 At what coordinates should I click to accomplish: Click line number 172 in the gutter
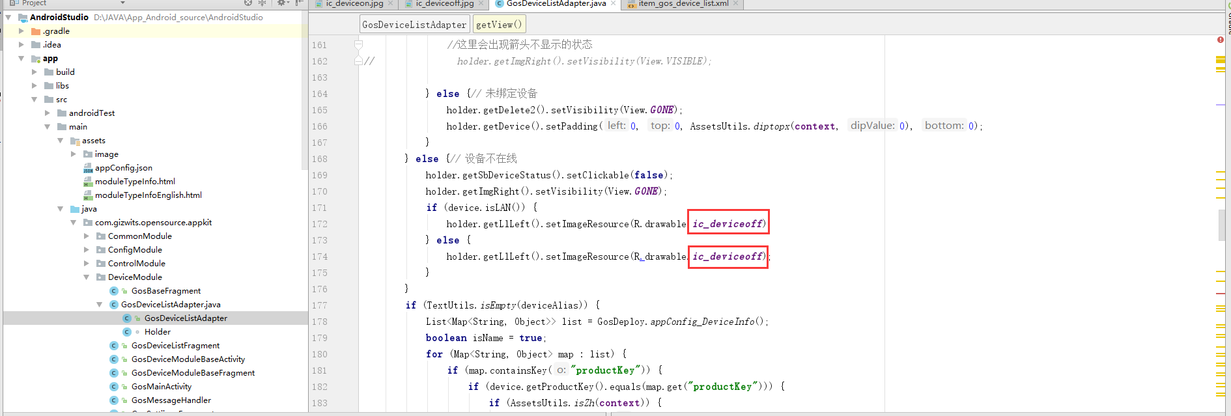tap(319, 224)
